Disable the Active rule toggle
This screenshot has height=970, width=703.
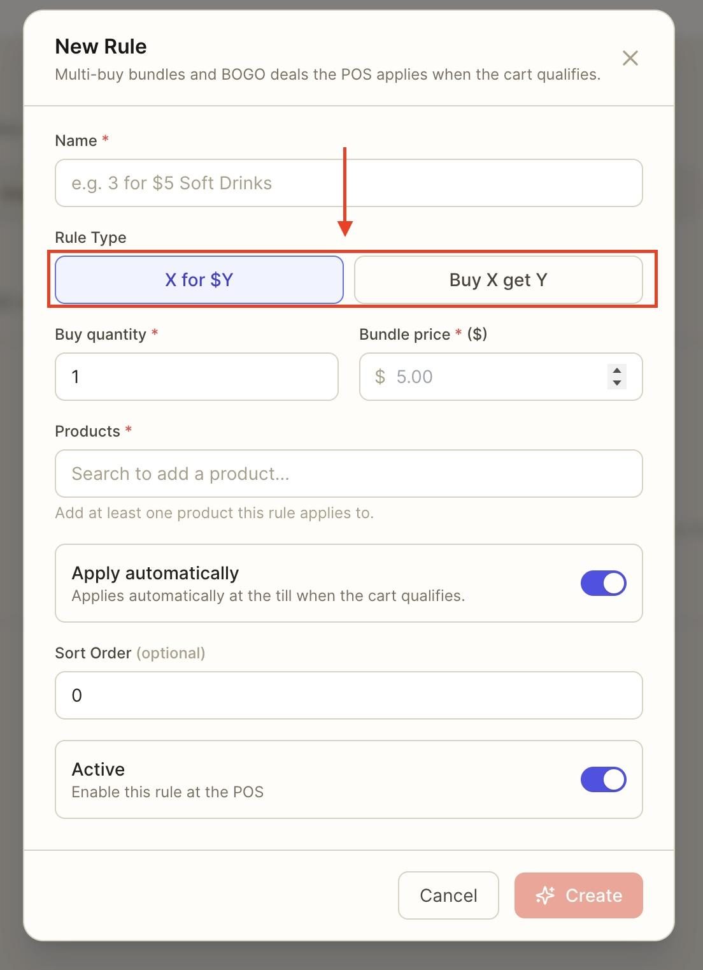coord(603,779)
